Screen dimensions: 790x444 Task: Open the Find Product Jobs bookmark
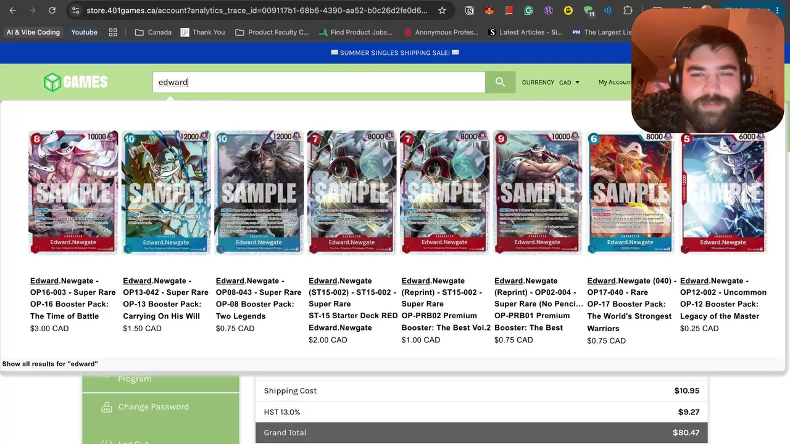coord(355,32)
